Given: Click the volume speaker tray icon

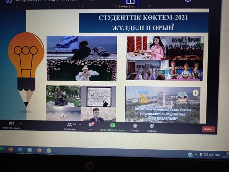Looking at the screenshot, I should pos(211,155).
